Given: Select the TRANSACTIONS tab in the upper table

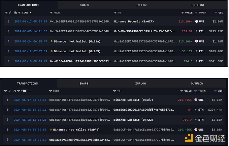Looking at the screenshot, I should (x=28, y=5).
